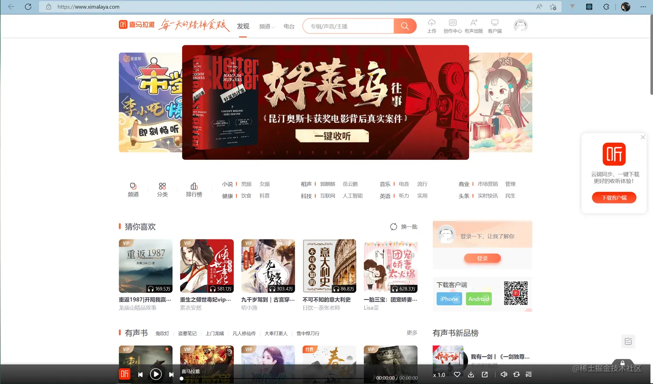653x384 pixels.
Task: Click the red 登录 login button
Action: 482,258
